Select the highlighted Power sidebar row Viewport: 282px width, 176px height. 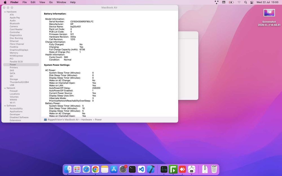(x=21, y=65)
